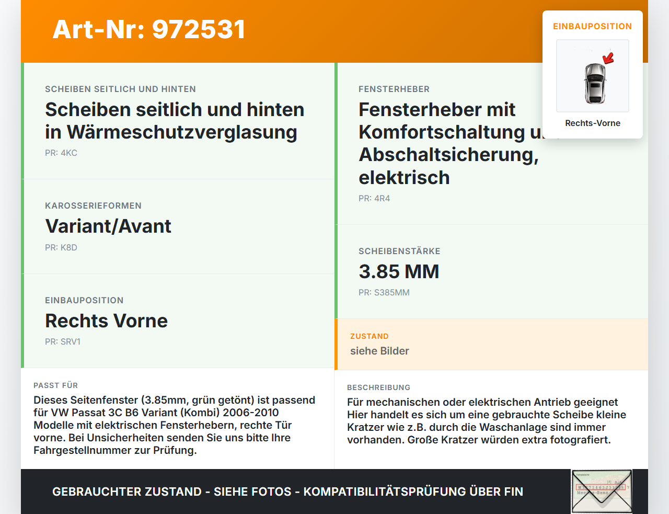Expand the Karosserieformen Variant/Avant card
This screenshot has height=514, width=669.
(178, 226)
